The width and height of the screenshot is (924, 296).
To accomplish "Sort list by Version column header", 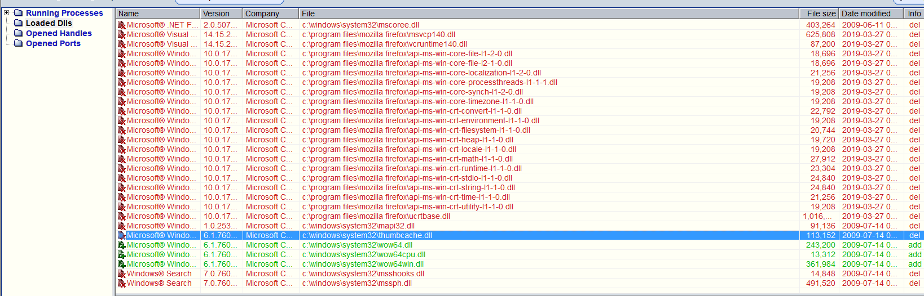I will click(222, 14).
